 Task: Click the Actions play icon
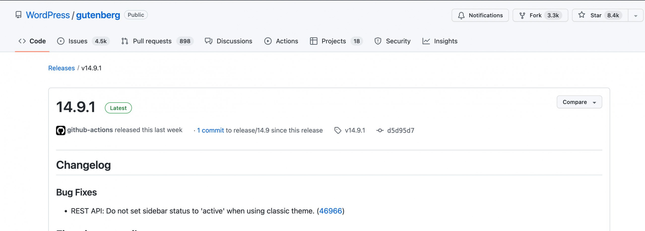pyautogui.click(x=268, y=41)
